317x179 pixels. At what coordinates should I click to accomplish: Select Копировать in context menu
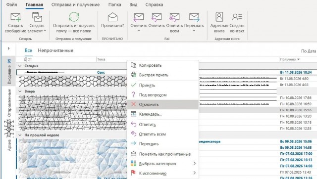(163, 65)
